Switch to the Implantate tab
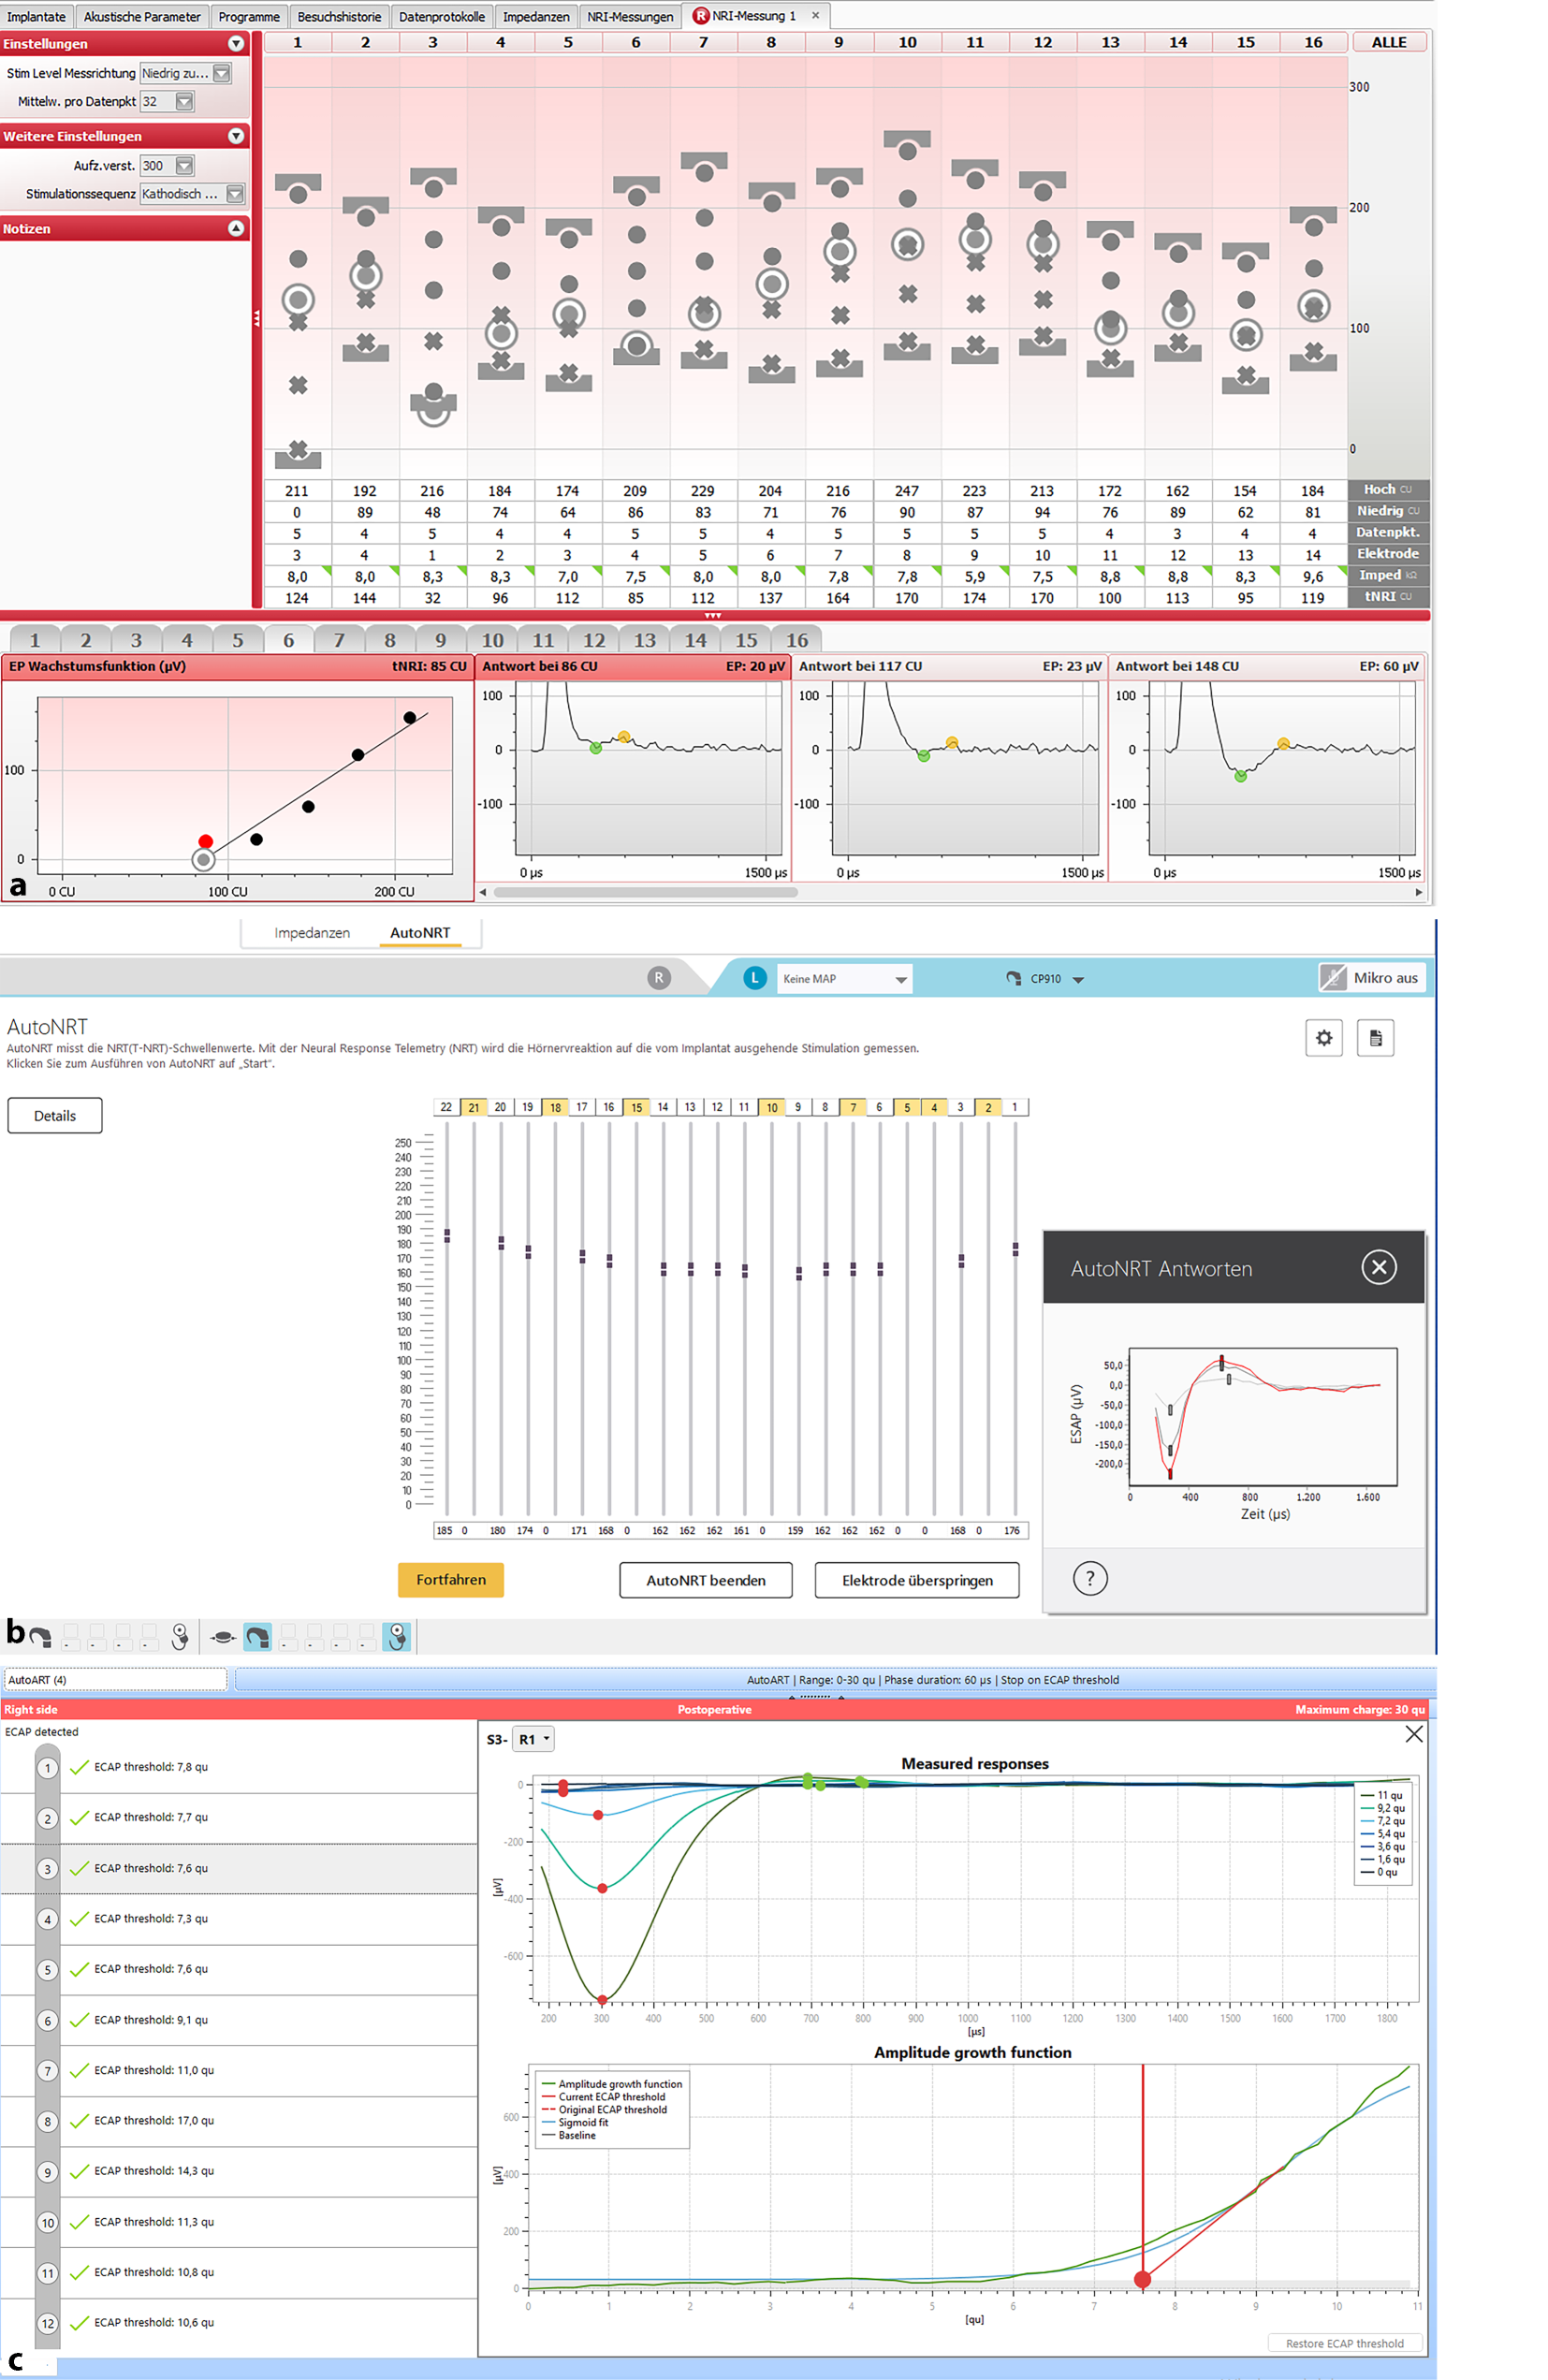This screenshot has width=1548, height=2380. (37, 16)
